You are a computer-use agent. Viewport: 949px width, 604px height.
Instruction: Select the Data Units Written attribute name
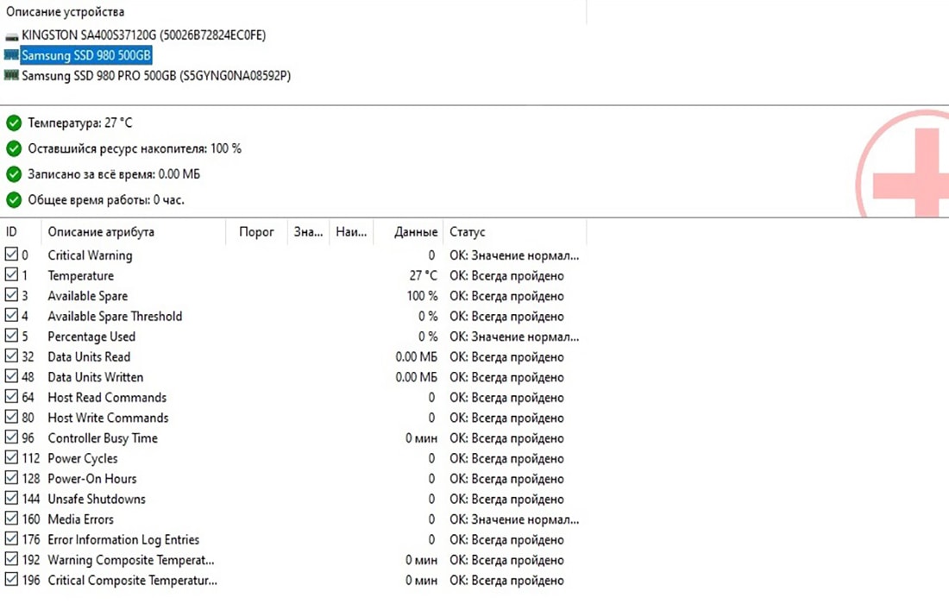pyautogui.click(x=96, y=377)
